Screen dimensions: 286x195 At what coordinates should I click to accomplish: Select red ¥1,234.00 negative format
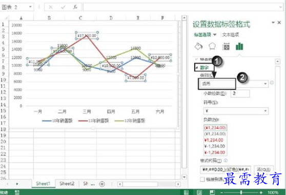(214, 140)
